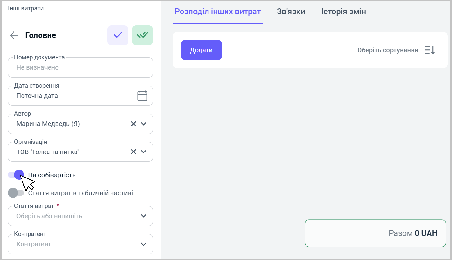The width and height of the screenshot is (452, 260).
Task: Select the Розподіл інших витрат tab
Action: tap(217, 12)
